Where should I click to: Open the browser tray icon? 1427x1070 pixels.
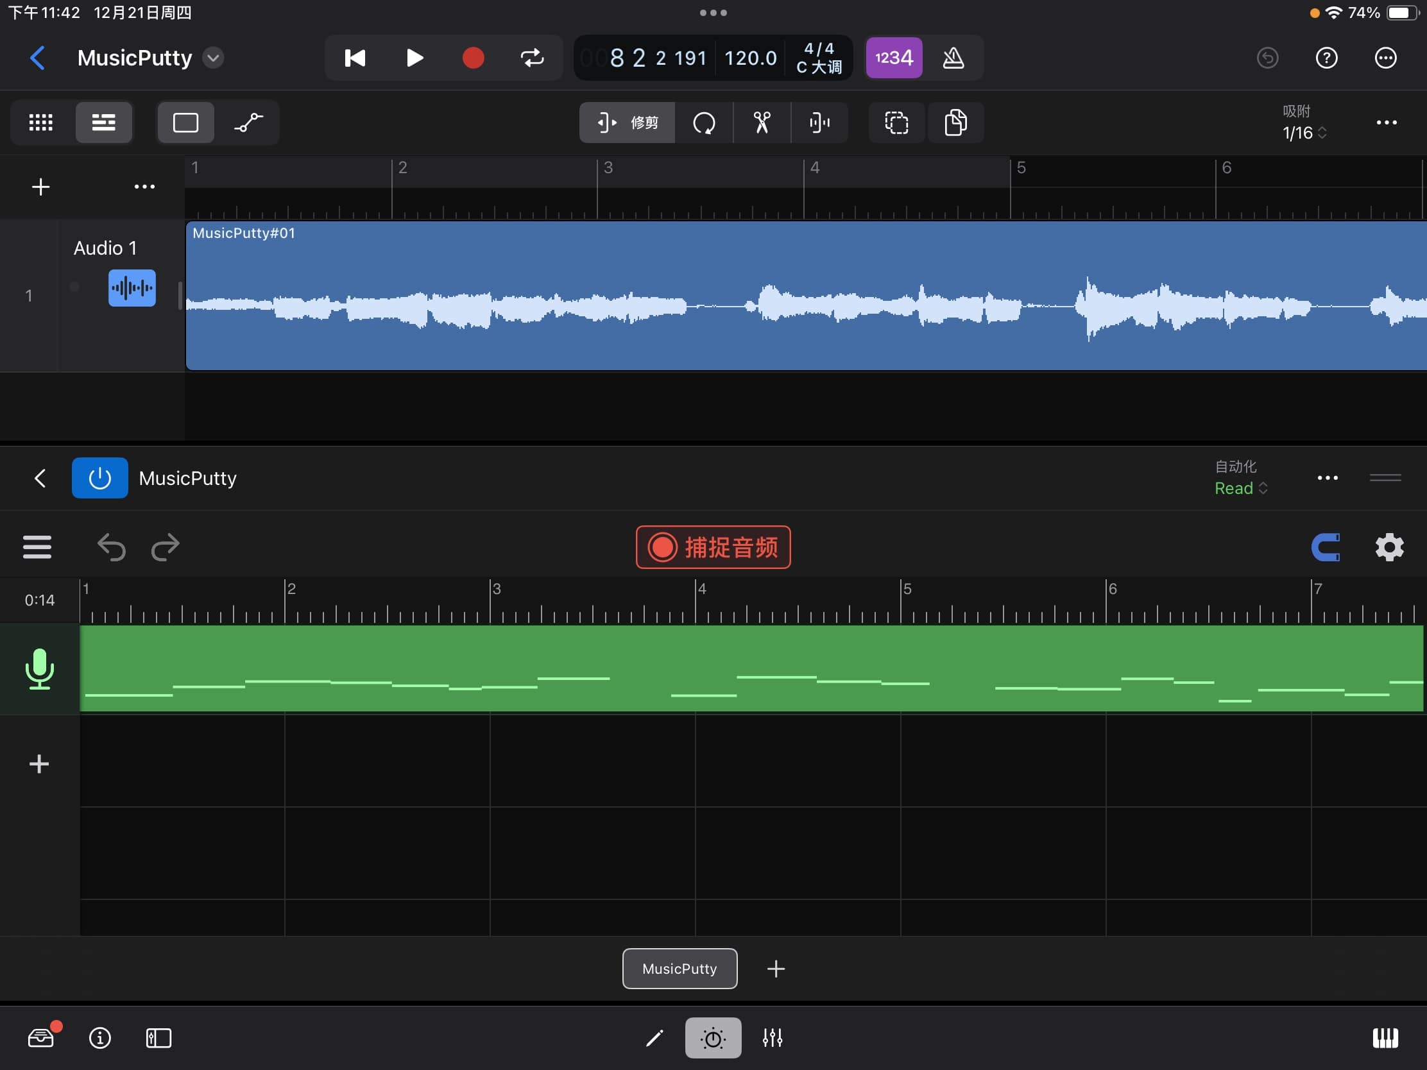pos(41,1038)
